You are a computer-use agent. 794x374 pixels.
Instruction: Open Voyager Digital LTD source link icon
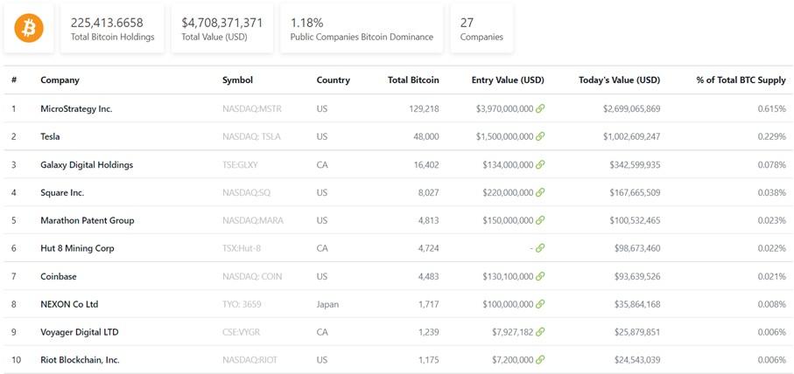point(540,332)
